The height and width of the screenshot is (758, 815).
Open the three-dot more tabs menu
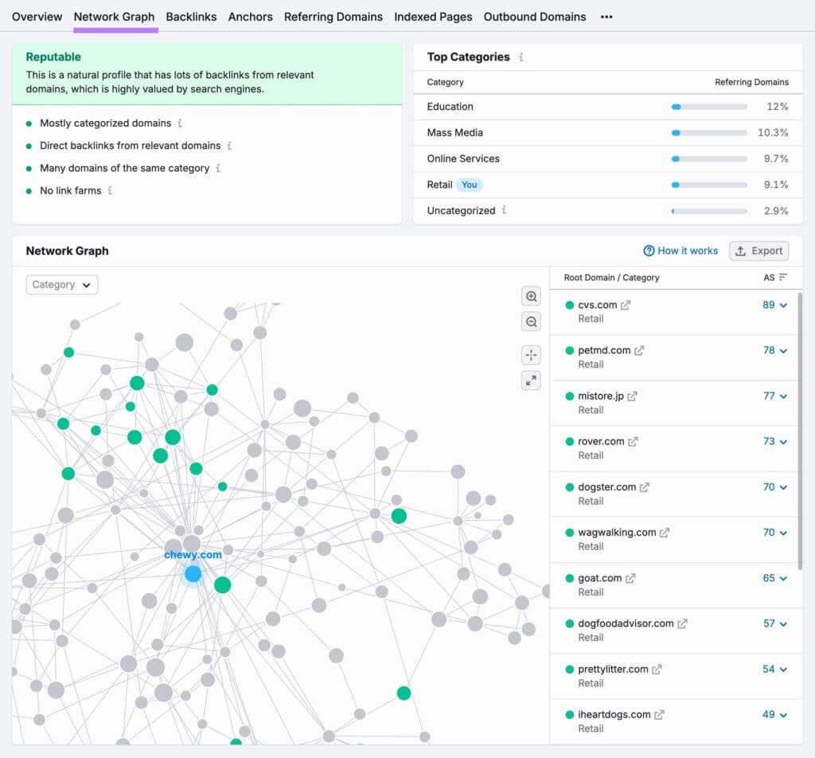coord(606,17)
